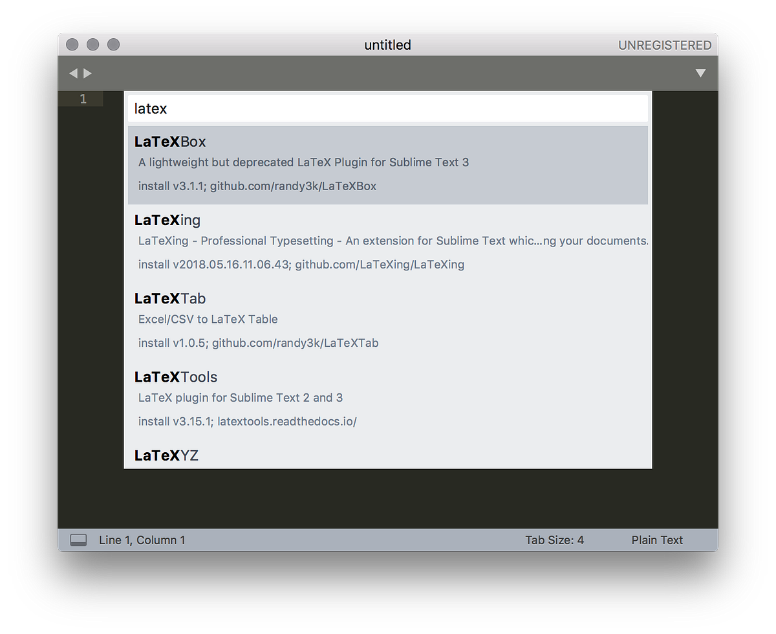This screenshot has height=634, width=776.
Task: Open the tab list dropdown triangle
Action: pyautogui.click(x=700, y=74)
